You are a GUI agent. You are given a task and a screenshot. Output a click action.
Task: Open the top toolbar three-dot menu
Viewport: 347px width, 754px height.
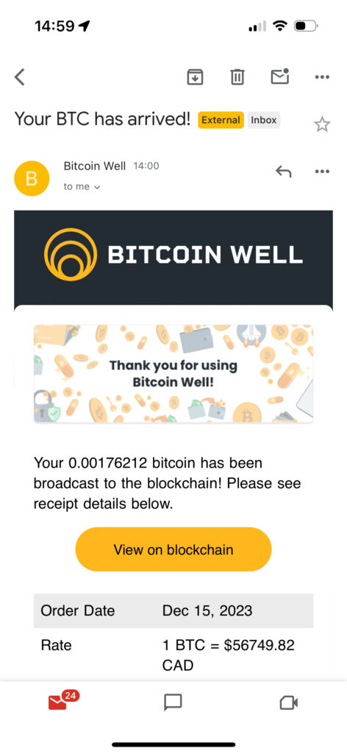[x=322, y=77]
